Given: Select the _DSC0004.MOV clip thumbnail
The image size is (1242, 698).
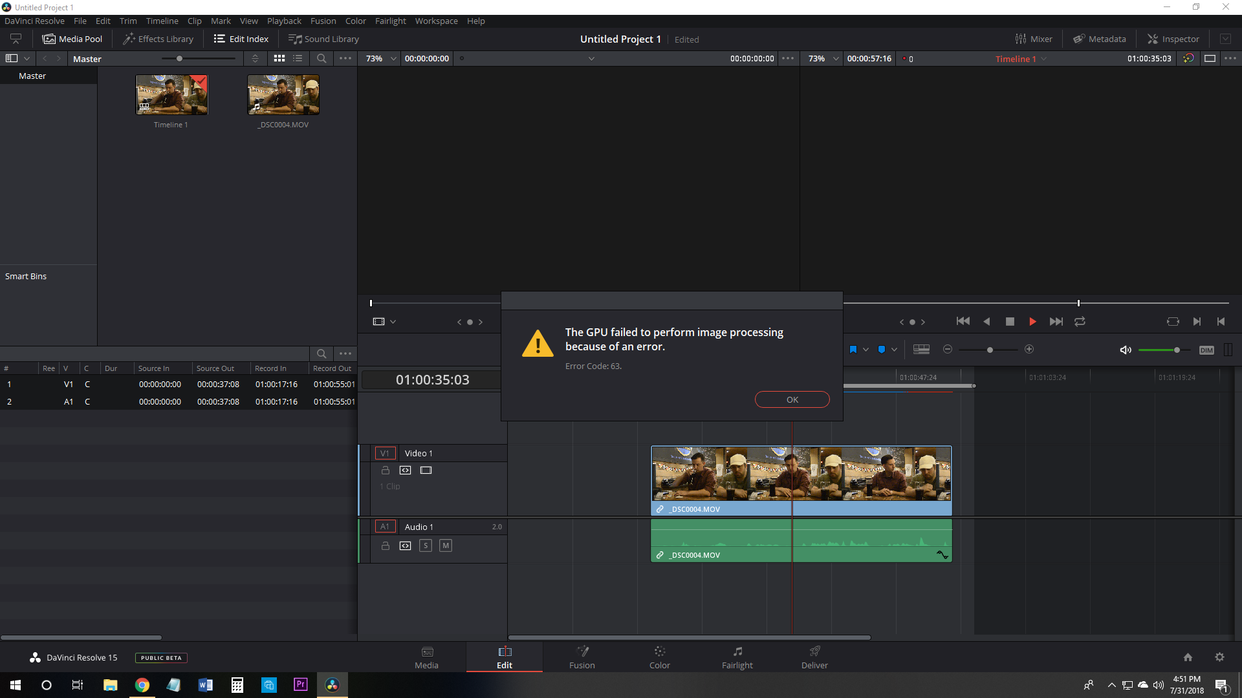Looking at the screenshot, I should pyautogui.click(x=283, y=94).
